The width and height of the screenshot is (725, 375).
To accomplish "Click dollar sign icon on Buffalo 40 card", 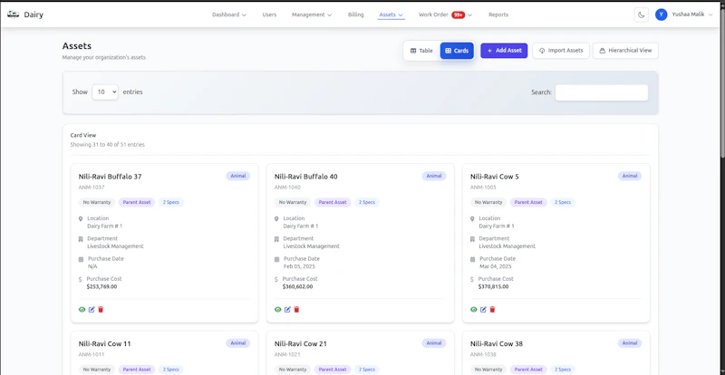I will click(x=276, y=279).
